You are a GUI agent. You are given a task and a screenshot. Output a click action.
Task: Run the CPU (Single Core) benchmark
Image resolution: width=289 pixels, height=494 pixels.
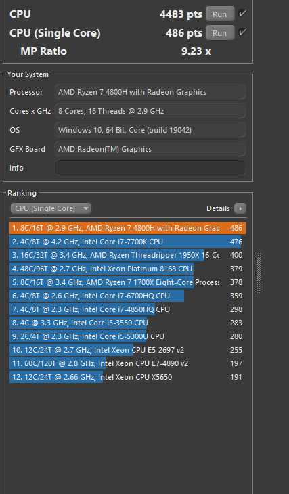click(220, 32)
